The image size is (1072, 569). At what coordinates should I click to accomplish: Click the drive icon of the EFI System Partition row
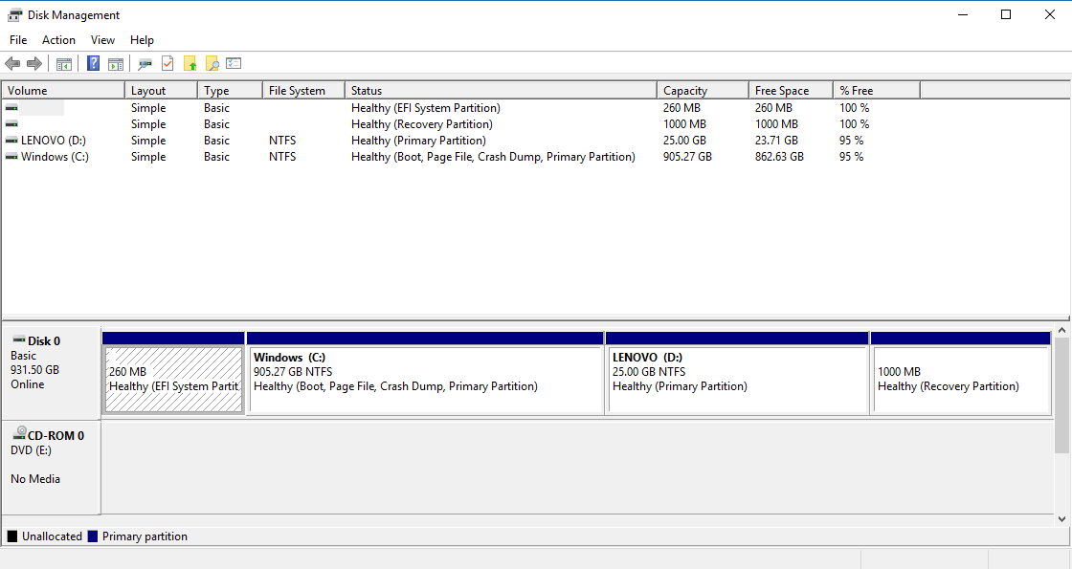tap(11, 108)
